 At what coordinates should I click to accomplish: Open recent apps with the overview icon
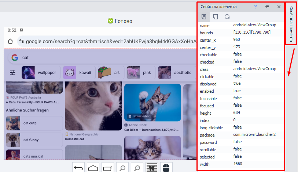click(108, 168)
